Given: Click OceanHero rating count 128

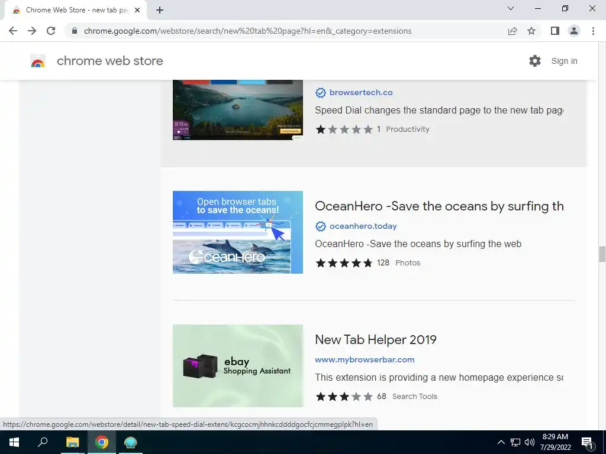Looking at the screenshot, I should [x=383, y=263].
